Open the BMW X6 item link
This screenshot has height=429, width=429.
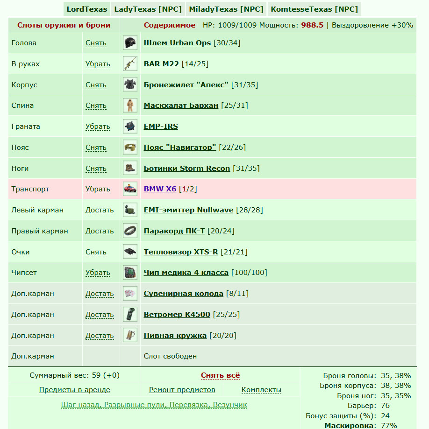(160, 189)
